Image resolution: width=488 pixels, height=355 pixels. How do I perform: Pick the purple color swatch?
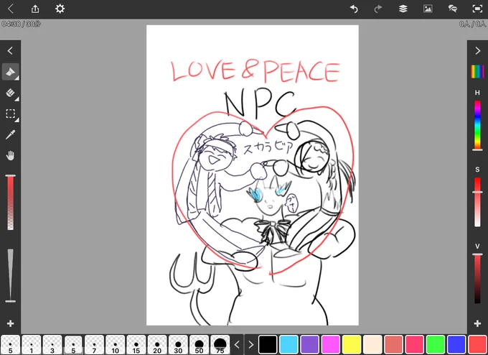click(x=310, y=345)
